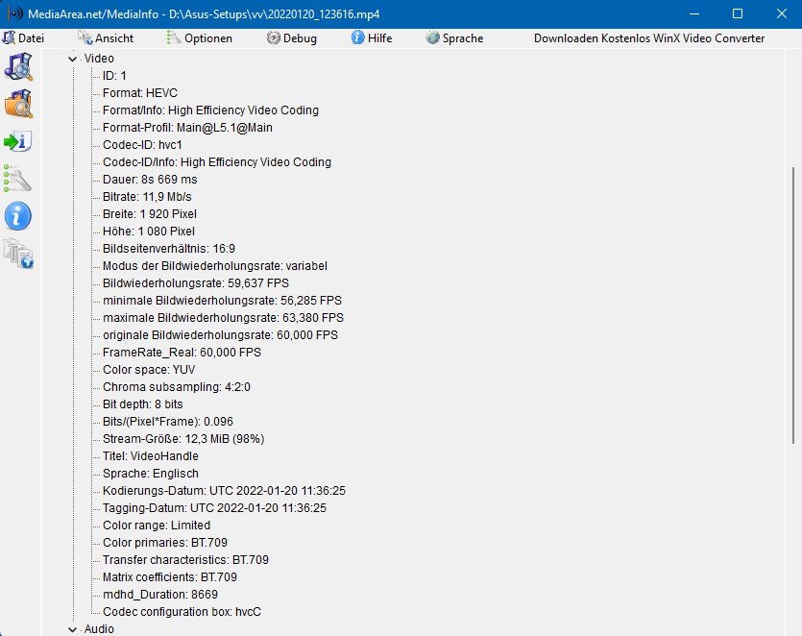The height and width of the screenshot is (636, 802).
Task: Select maximale Bildwiederholungsrate: 63,380 FPS
Action: coord(223,318)
